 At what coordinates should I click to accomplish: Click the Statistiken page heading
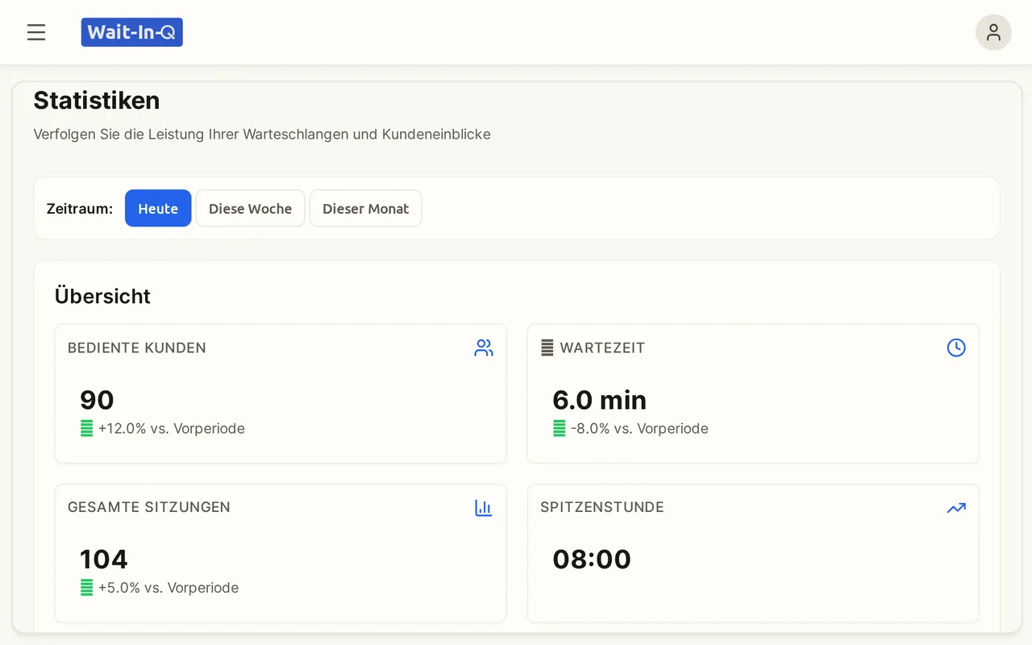(x=97, y=101)
